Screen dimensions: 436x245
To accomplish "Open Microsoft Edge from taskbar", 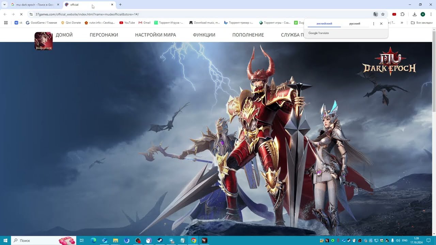I will tap(93, 241).
